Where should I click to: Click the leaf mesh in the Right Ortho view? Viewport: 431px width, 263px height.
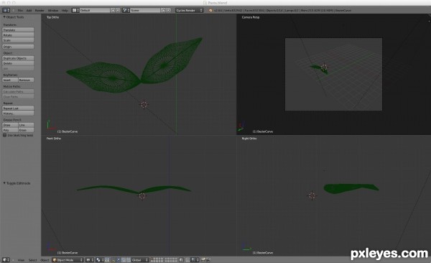click(351, 188)
